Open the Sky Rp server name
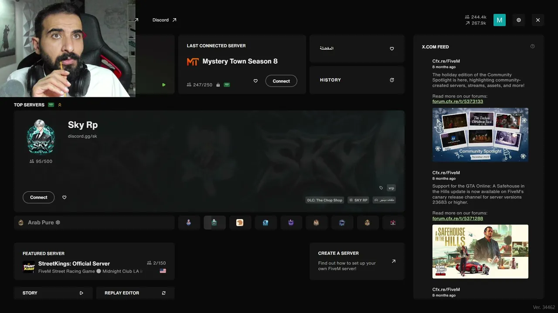This screenshot has width=558, height=313. (83, 125)
